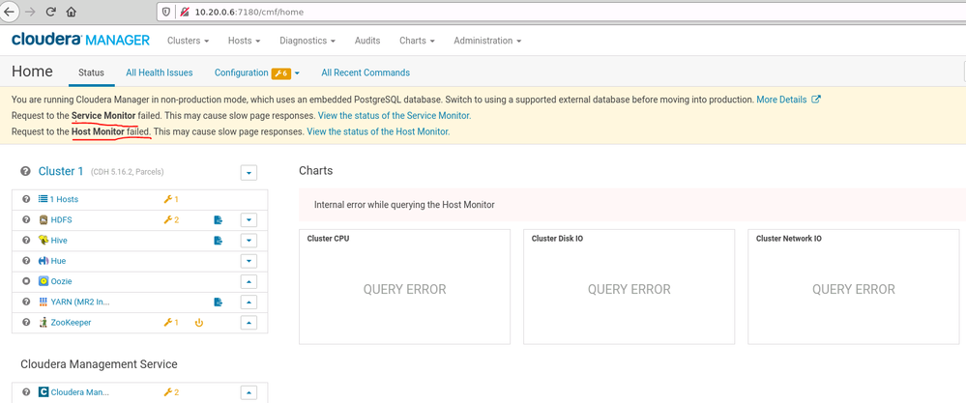Click the Oozie service icon
966x403 pixels.
44,281
